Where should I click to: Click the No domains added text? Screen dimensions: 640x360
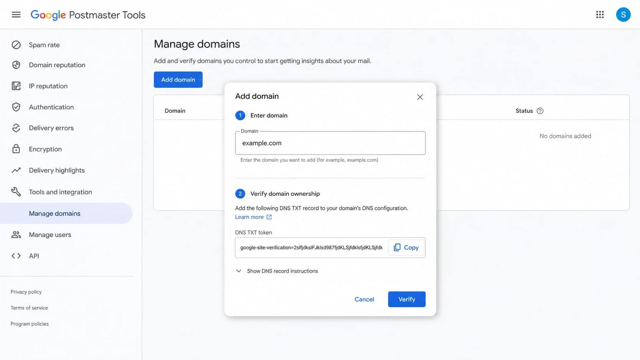[565, 136]
